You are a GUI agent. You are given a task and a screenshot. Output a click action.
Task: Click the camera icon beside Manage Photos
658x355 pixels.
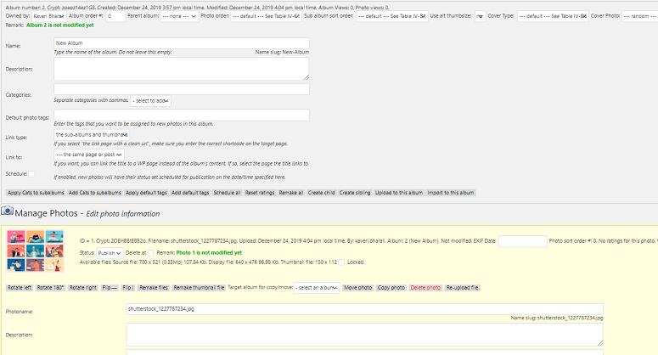pyautogui.click(x=7, y=211)
